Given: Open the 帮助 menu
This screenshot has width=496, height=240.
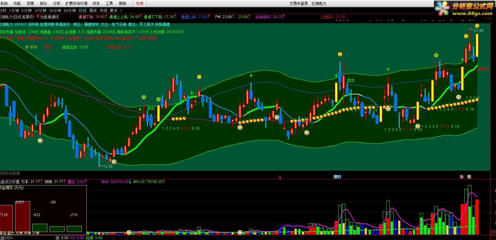Looking at the screenshot, I should (x=122, y=3).
